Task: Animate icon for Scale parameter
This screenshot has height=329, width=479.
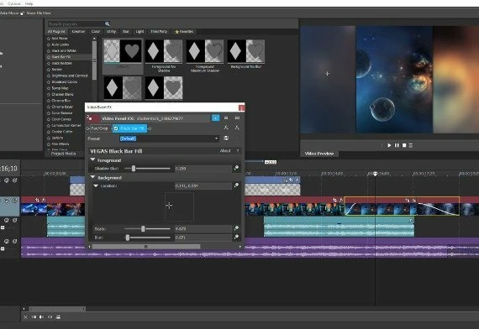Action: click(236, 228)
